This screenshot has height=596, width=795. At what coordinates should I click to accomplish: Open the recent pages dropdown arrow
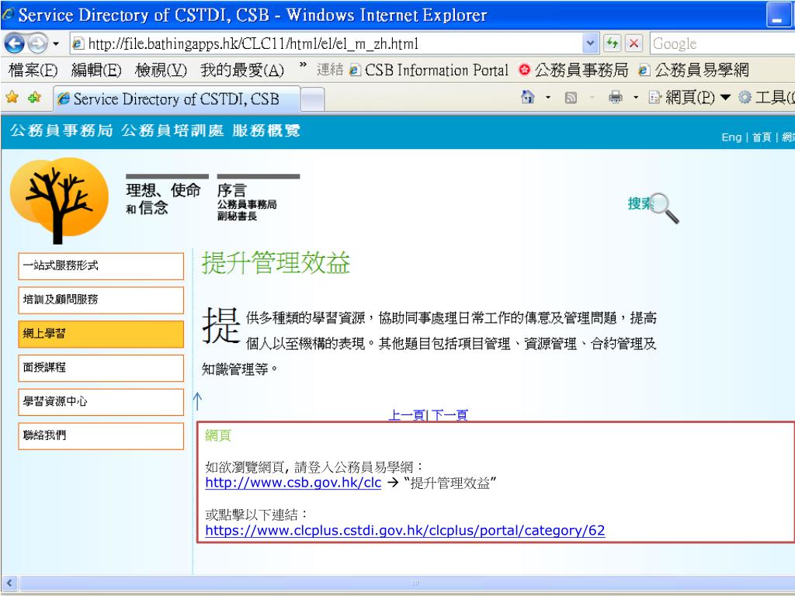point(56,44)
